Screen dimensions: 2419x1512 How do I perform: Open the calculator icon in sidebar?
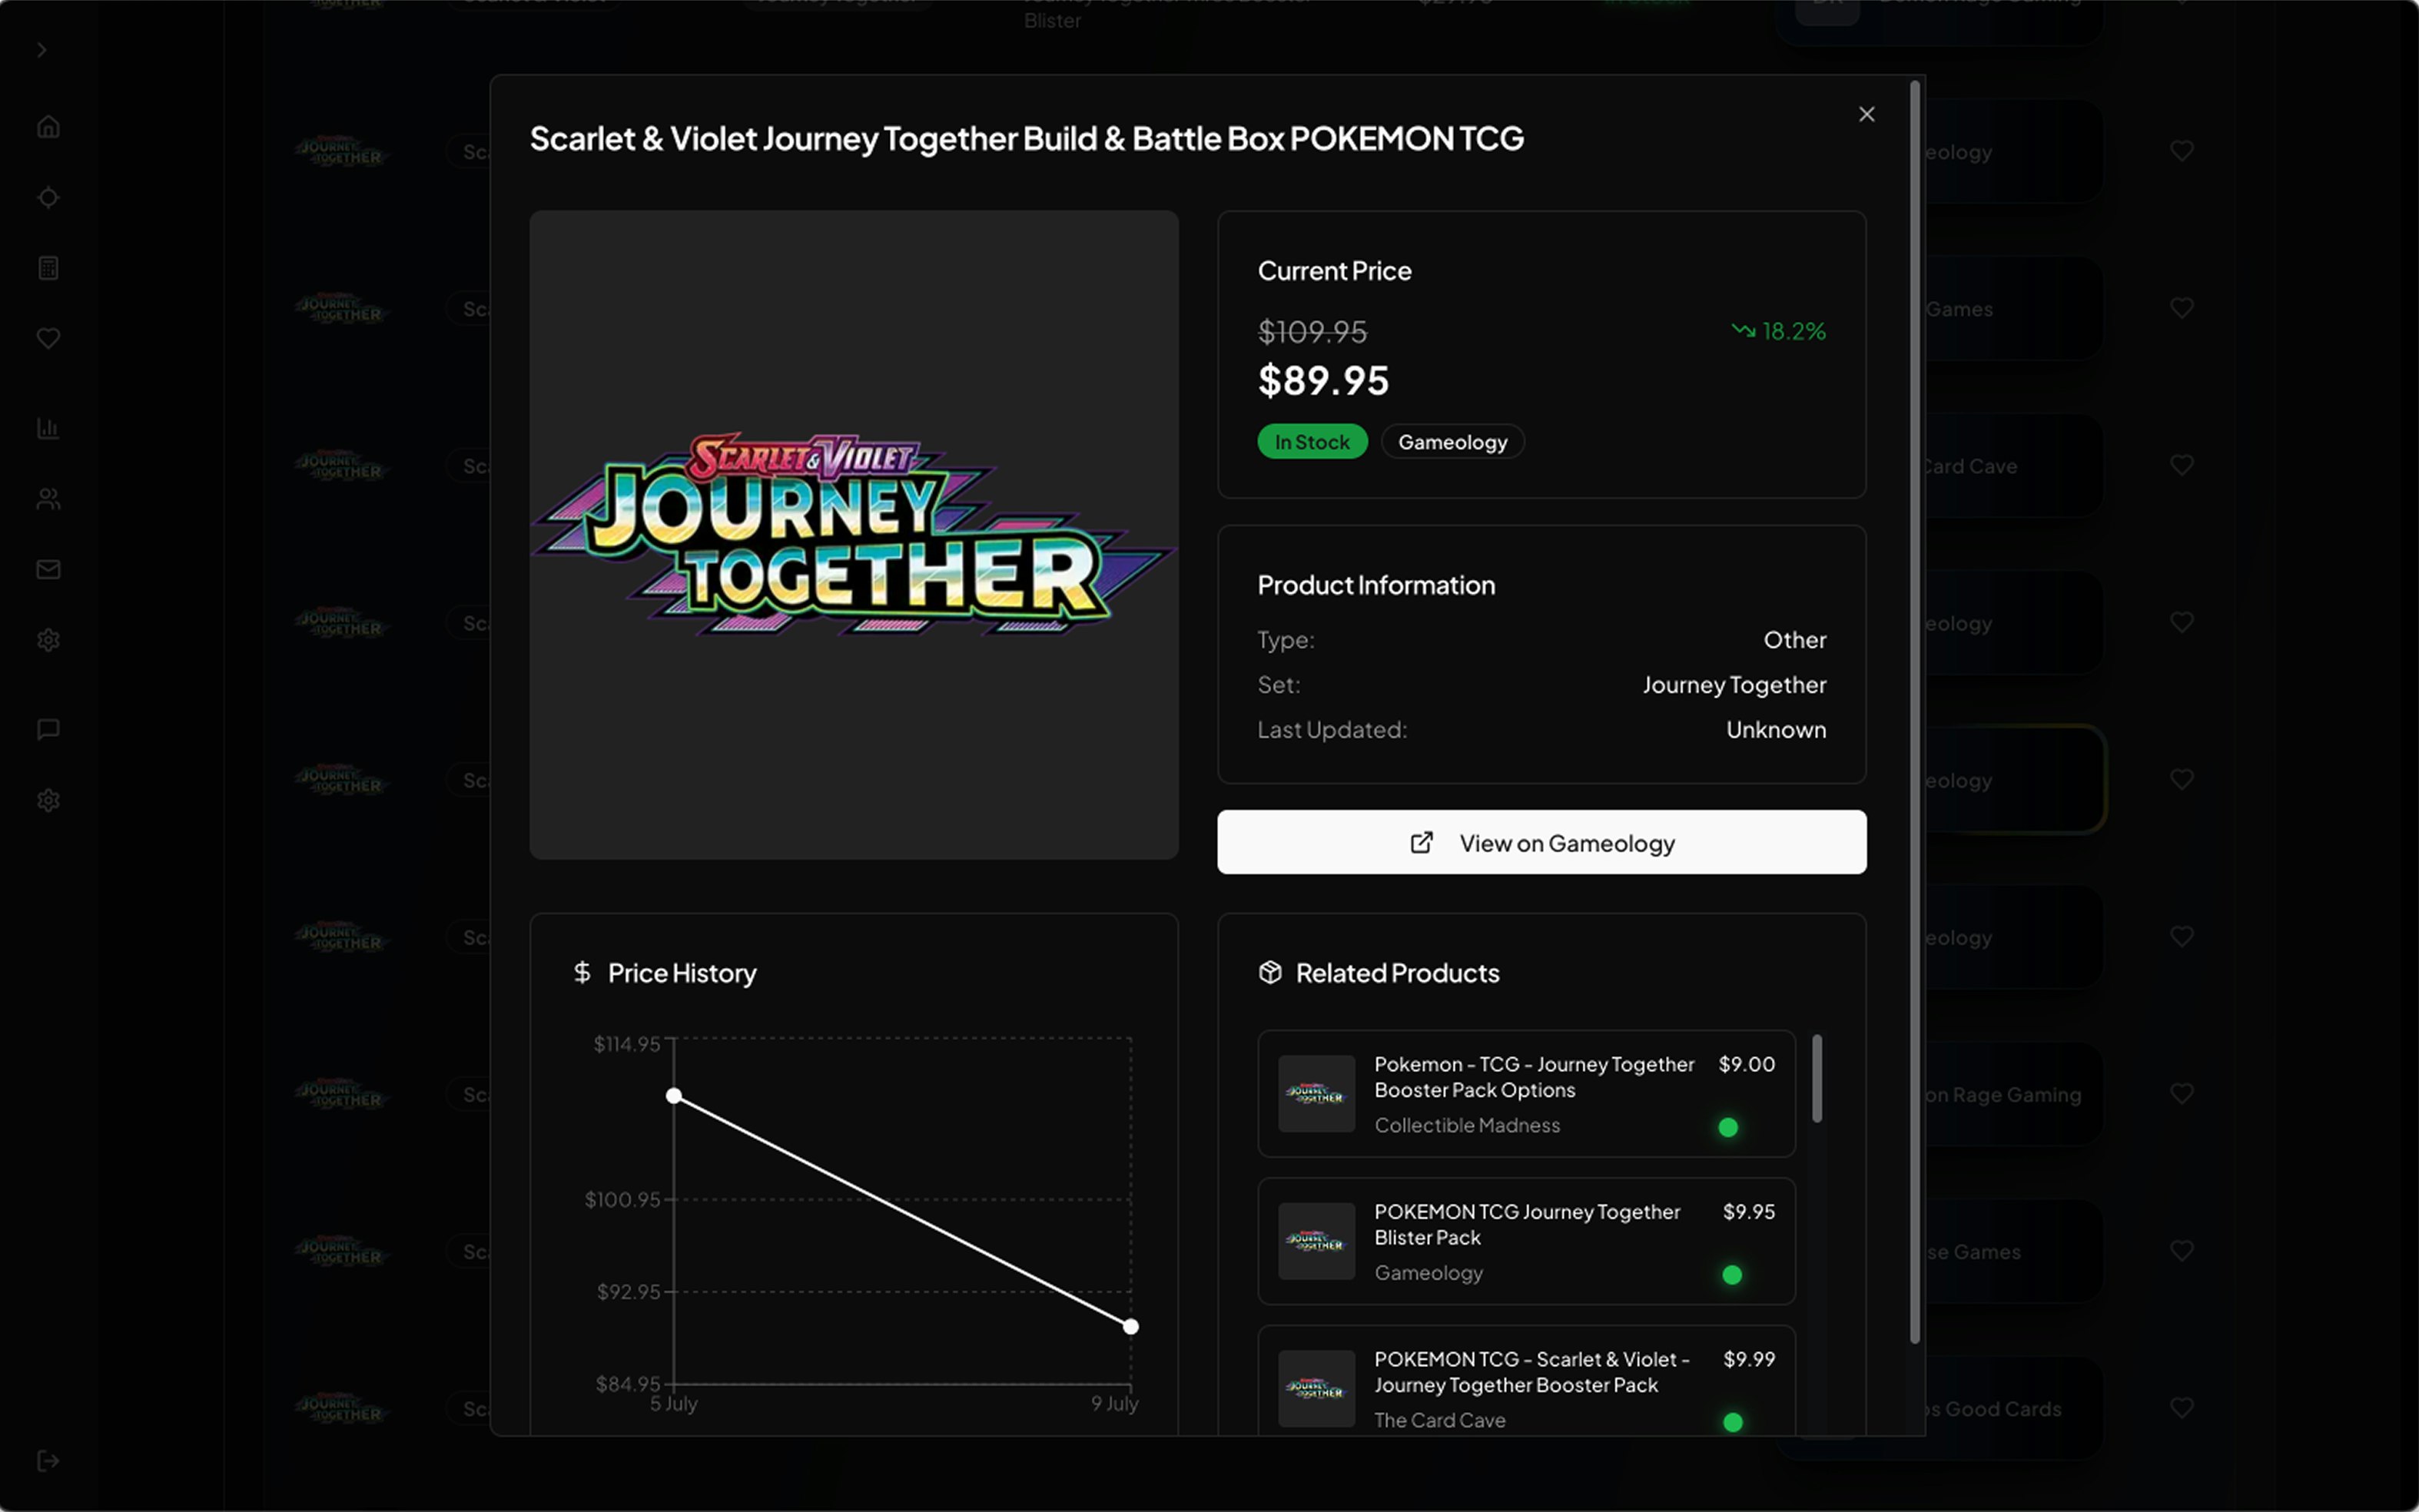[48, 268]
